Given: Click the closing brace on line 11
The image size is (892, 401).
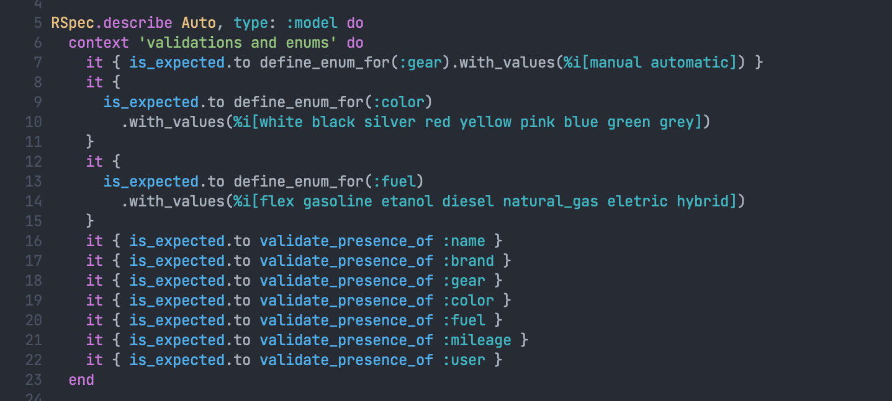Looking at the screenshot, I should [x=90, y=142].
